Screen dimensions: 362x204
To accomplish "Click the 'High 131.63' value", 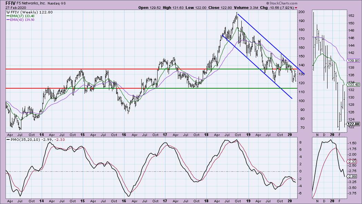I will pos(173,8).
